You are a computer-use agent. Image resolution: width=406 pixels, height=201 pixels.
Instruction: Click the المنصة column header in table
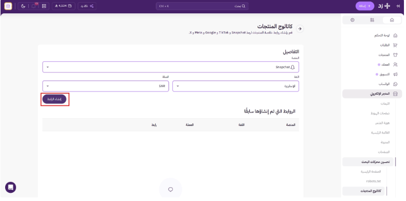(x=290, y=125)
